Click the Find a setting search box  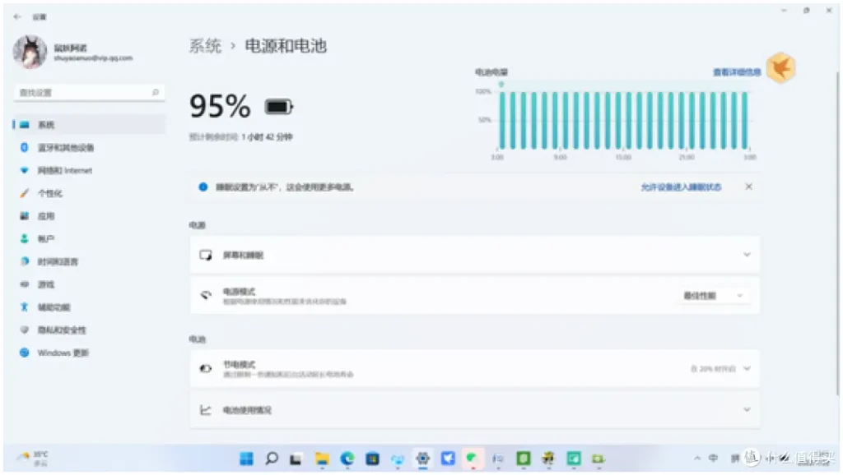tap(89, 93)
